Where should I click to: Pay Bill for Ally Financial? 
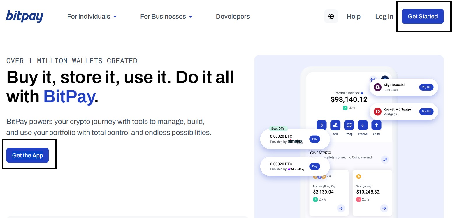pyautogui.click(x=426, y=87)
